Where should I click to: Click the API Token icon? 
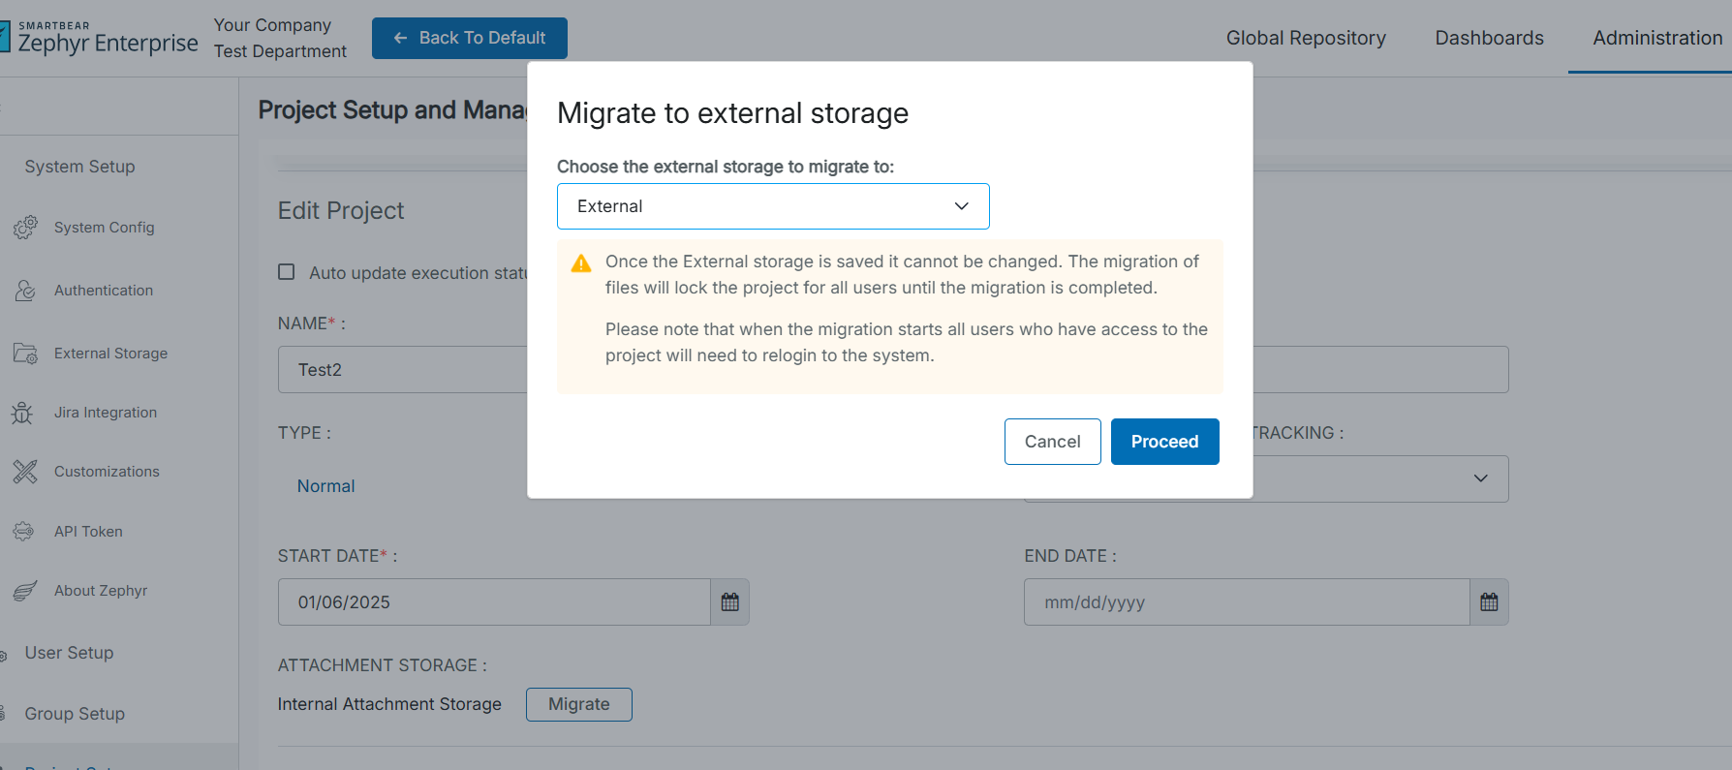tap(24, 532)
